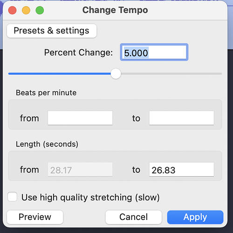Screen dimensions: 233x233
Task: Click the Percent Change input field
Action: coord(154,52)
